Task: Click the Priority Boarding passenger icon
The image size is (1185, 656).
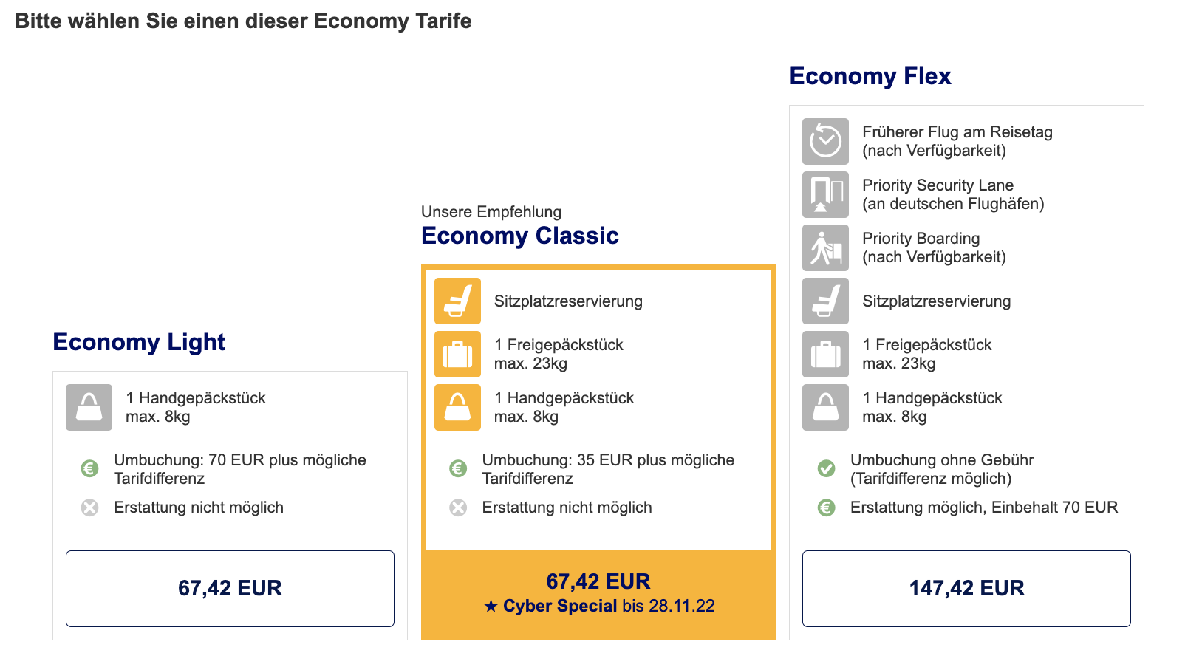Action: pos(825,247)
